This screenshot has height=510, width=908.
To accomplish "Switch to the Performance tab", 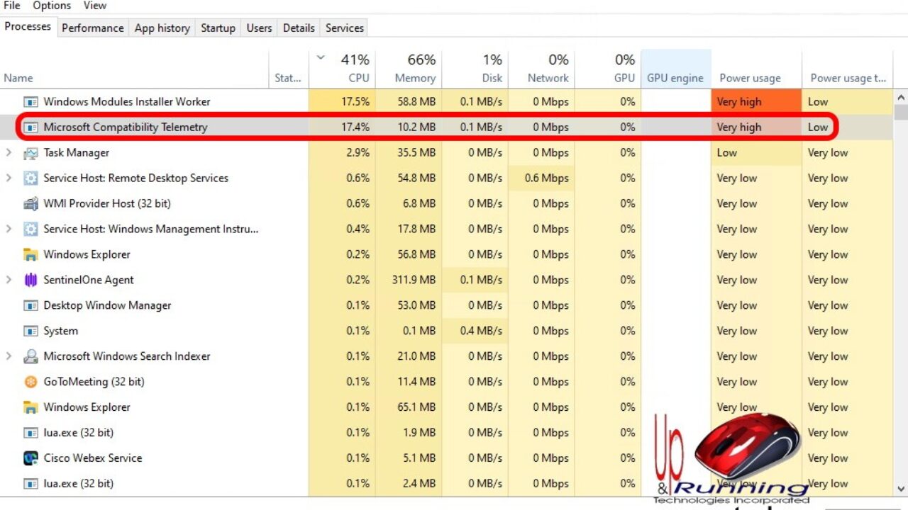I will click(x=92, y=28).
